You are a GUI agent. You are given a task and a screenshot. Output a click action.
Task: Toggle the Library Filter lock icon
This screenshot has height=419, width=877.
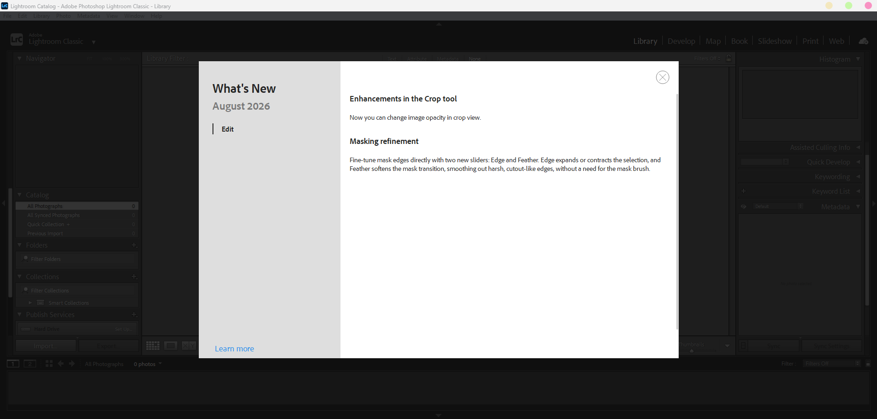[729, 58]
